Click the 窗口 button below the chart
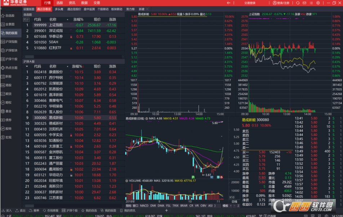 click(x=135, y=205)
